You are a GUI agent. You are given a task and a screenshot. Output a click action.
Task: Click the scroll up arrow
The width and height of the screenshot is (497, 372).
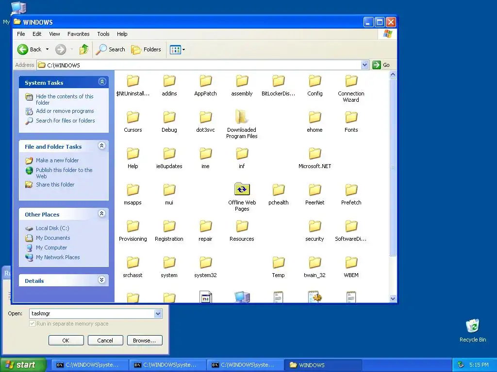pyautogui.click(x=393, y=75)
